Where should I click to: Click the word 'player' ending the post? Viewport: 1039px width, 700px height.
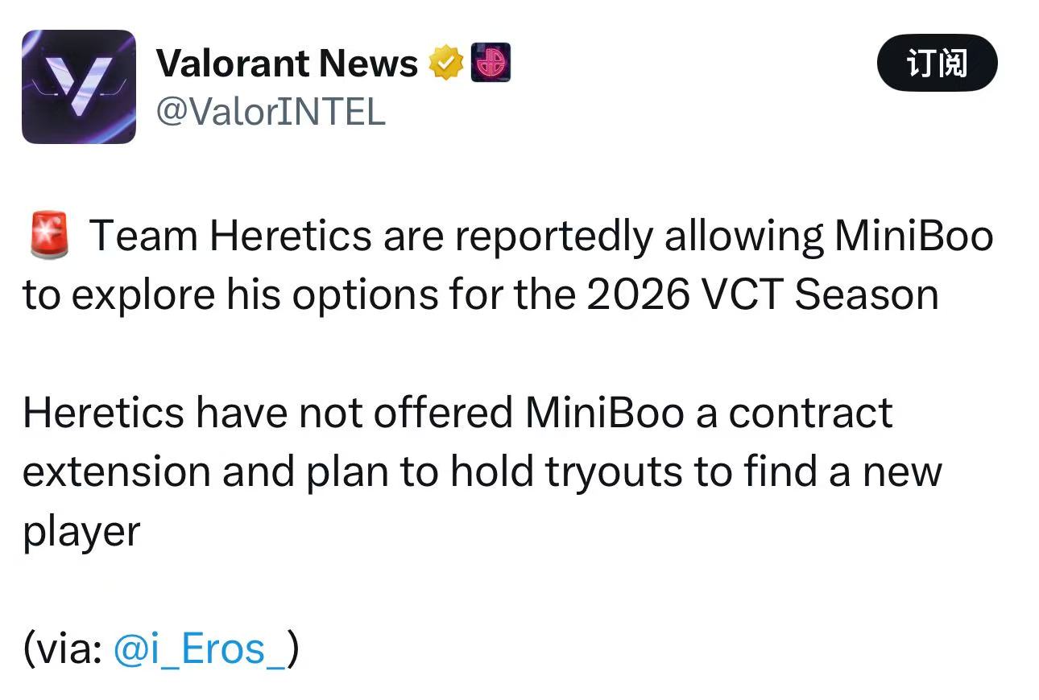pyautogui.click(x=81, y=533)
